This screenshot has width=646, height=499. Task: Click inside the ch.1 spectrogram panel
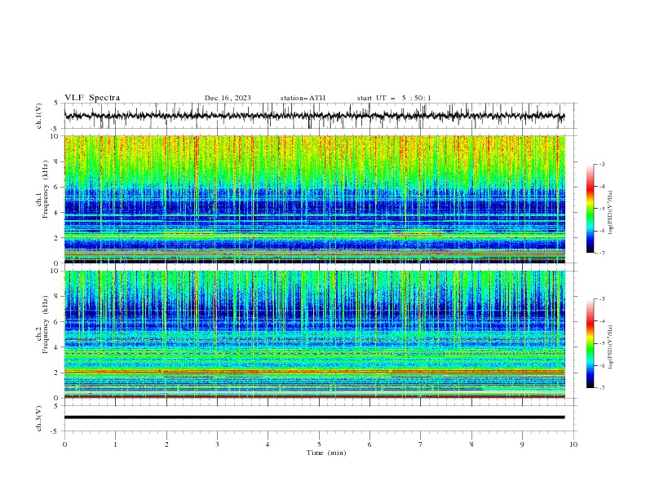click(314, 199)
